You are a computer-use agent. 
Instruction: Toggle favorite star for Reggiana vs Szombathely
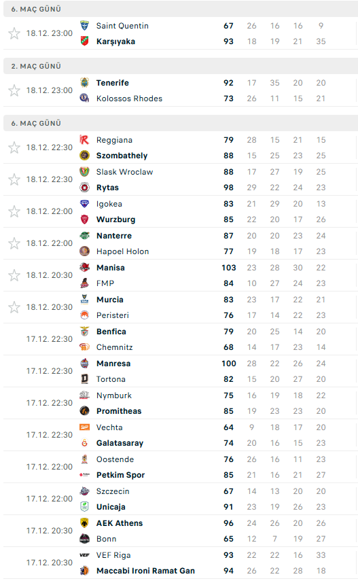click(x=14, y=147)
